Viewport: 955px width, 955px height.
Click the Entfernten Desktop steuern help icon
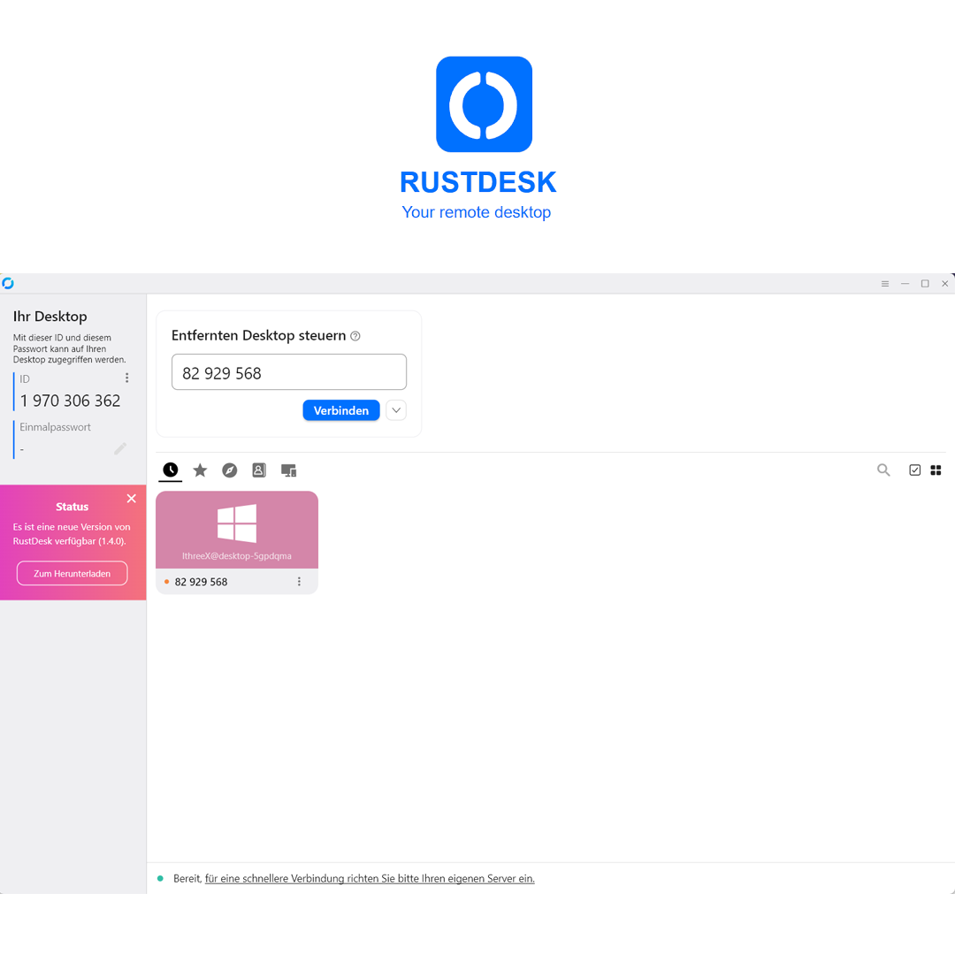click(x=355, y=335)
